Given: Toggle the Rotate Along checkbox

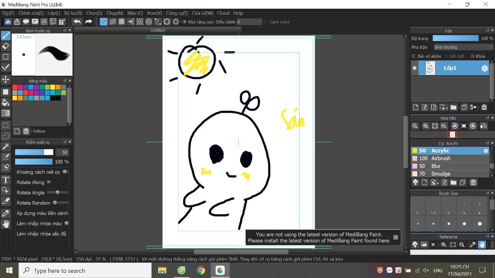Looking at the screenshot, I should [49, 182].
